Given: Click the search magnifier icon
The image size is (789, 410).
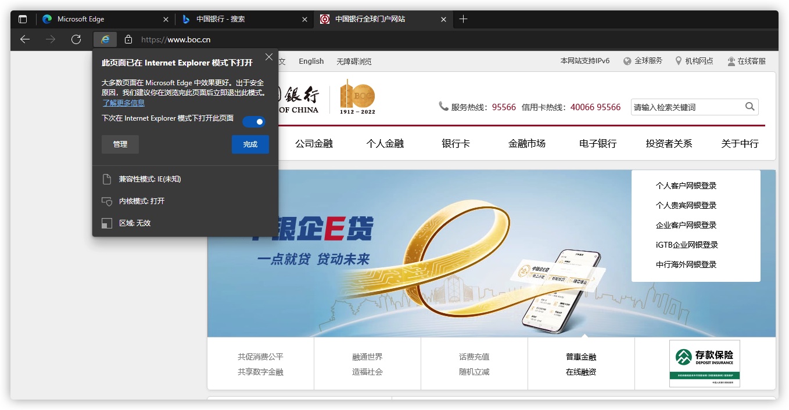Looking at the screenshot, I should click(750, 107).
